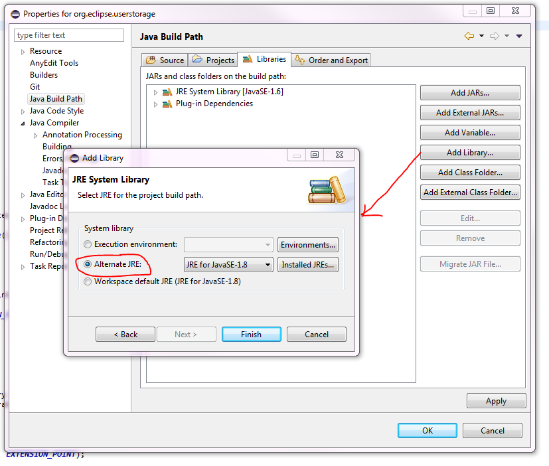Cancel the Add Library dialog

coord(317,335)
